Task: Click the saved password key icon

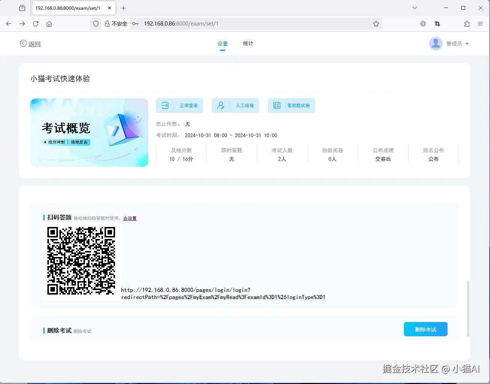Action: 135,24
